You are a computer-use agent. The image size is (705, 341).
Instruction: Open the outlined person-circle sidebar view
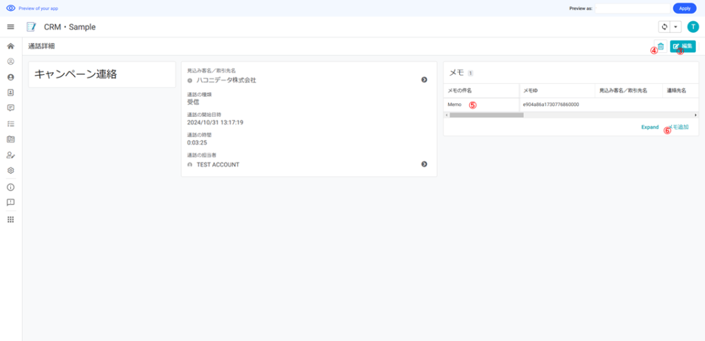(x=11, y=61)
